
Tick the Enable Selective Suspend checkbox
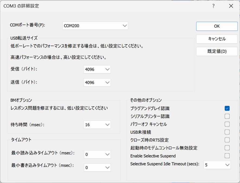point(227,156)
